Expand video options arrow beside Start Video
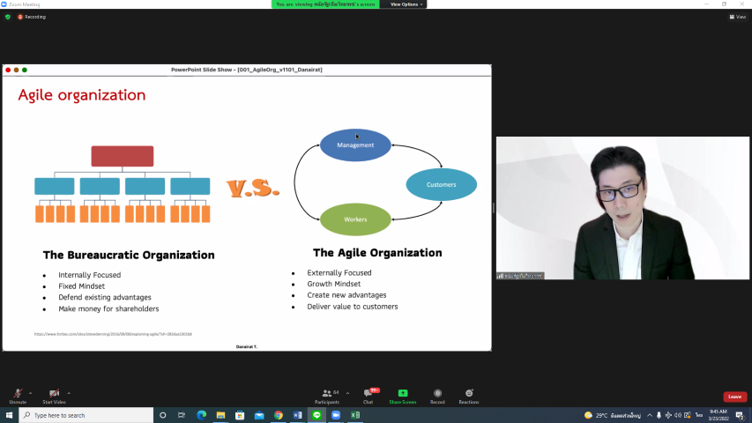The width and height of the screenshot is (752, 423). tap(69, 393)
